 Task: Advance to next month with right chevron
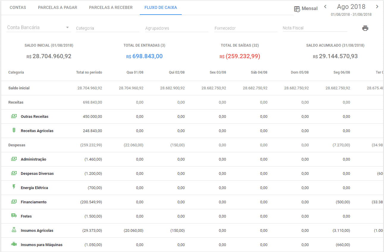pyautogui.click(x=377, y=7)
